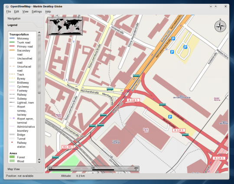
Task: Click the Park Inn building label
Action: point(146,130)
